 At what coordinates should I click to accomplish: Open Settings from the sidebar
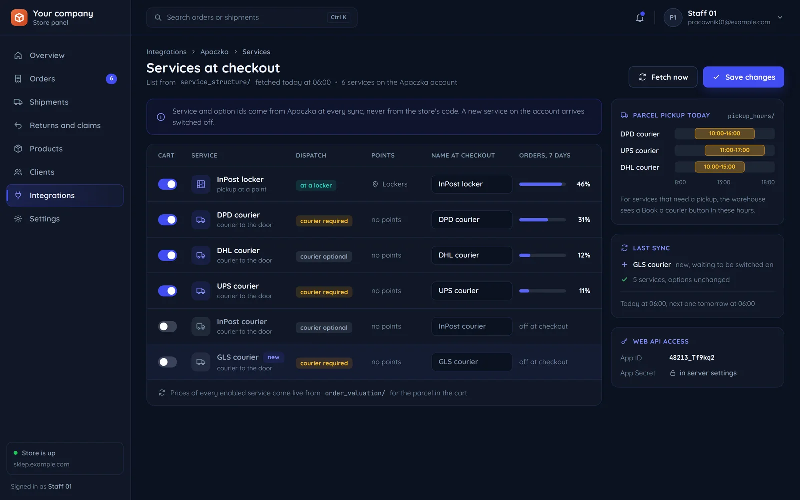click(x=65, y=219)
